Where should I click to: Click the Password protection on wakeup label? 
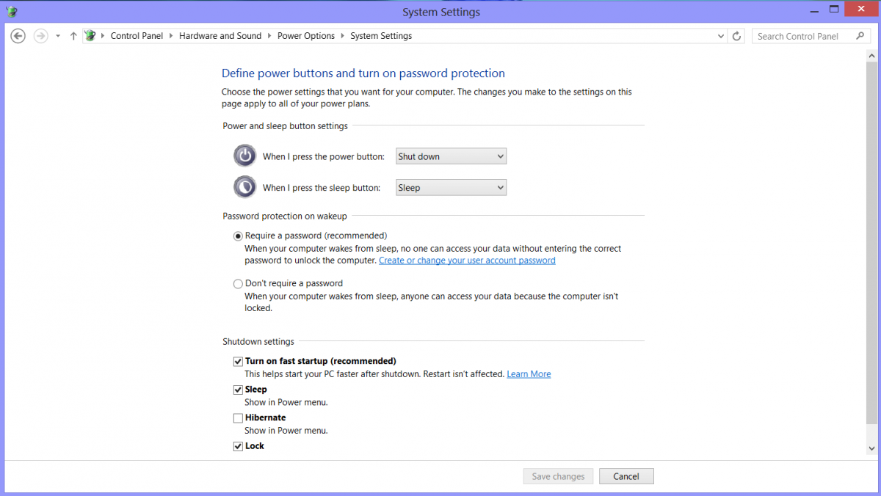coord(285,216)
